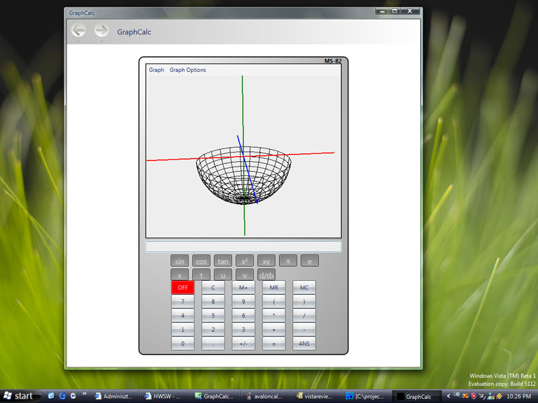Insert the sin function

click(180, 261)
